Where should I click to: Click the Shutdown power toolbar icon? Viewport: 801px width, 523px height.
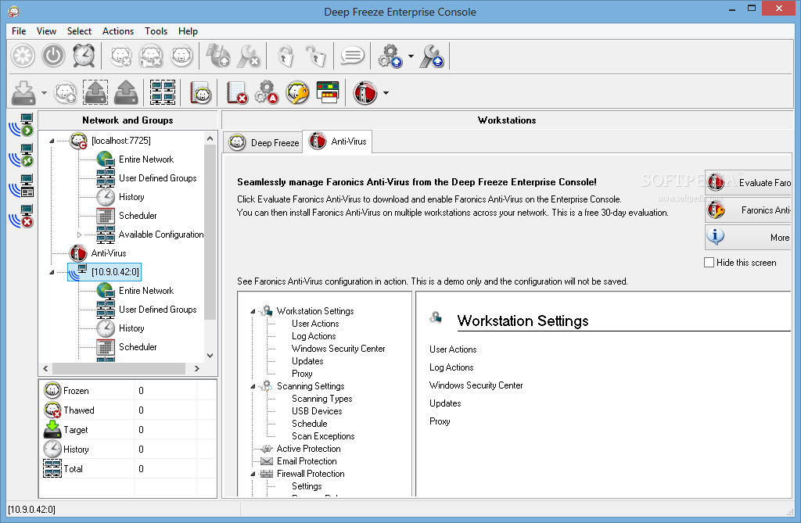coord(53,56)
